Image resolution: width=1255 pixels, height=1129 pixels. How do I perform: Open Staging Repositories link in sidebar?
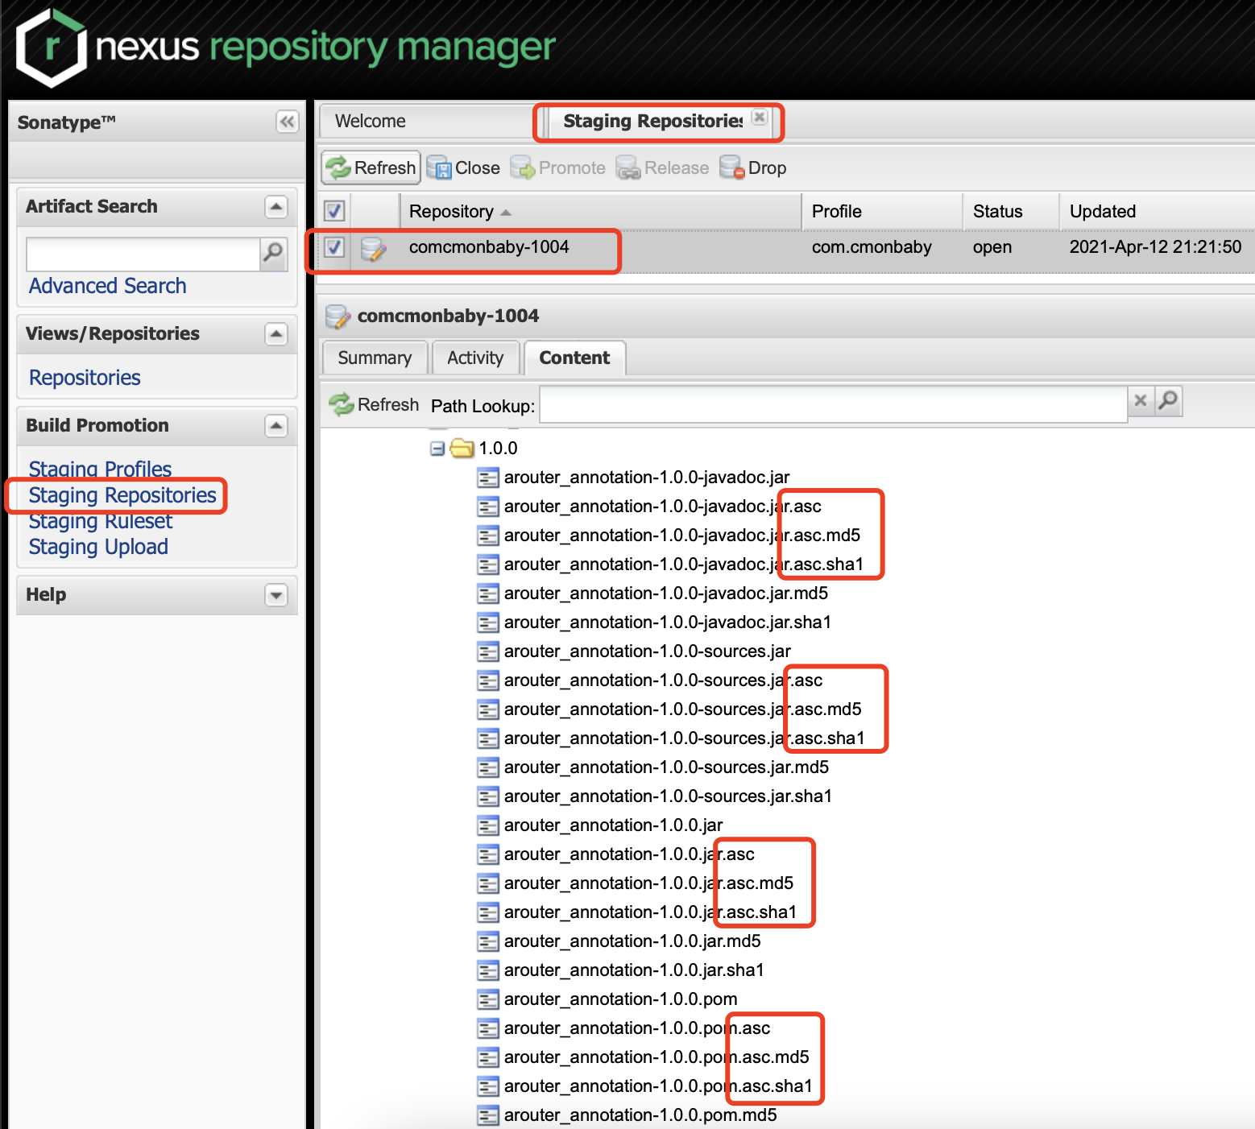click(x=122, y=495)
